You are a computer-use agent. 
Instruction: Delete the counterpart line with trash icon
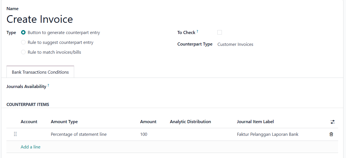click(x=331, y=134)
